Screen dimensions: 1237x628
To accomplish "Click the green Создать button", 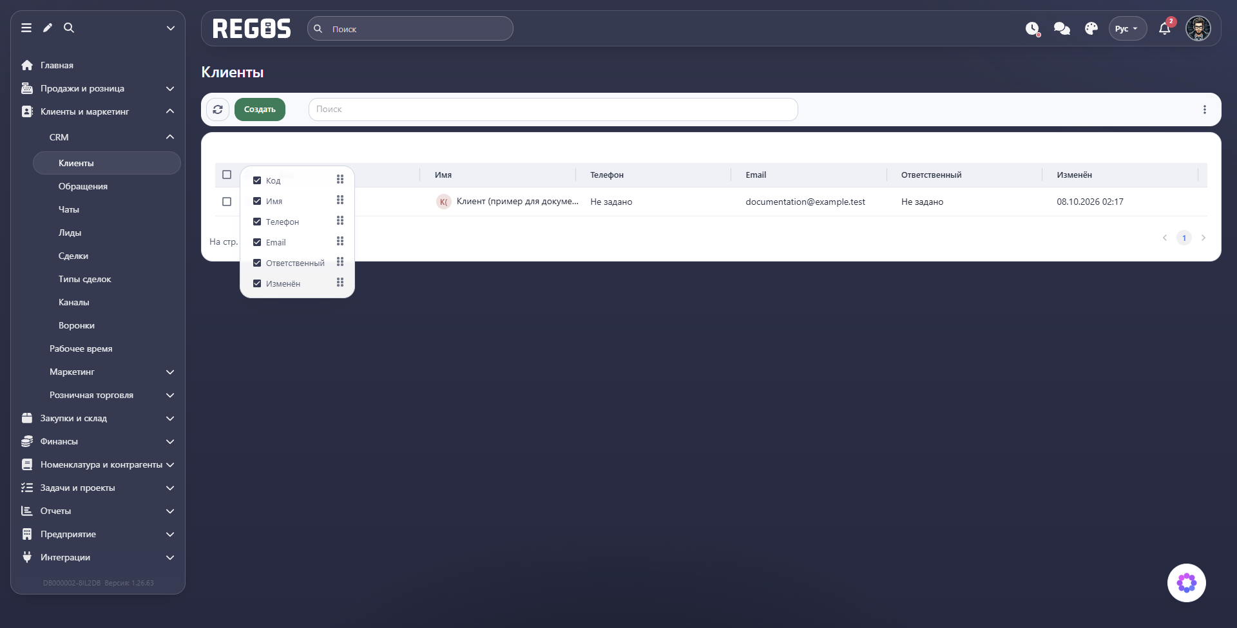I will (260, 109).
